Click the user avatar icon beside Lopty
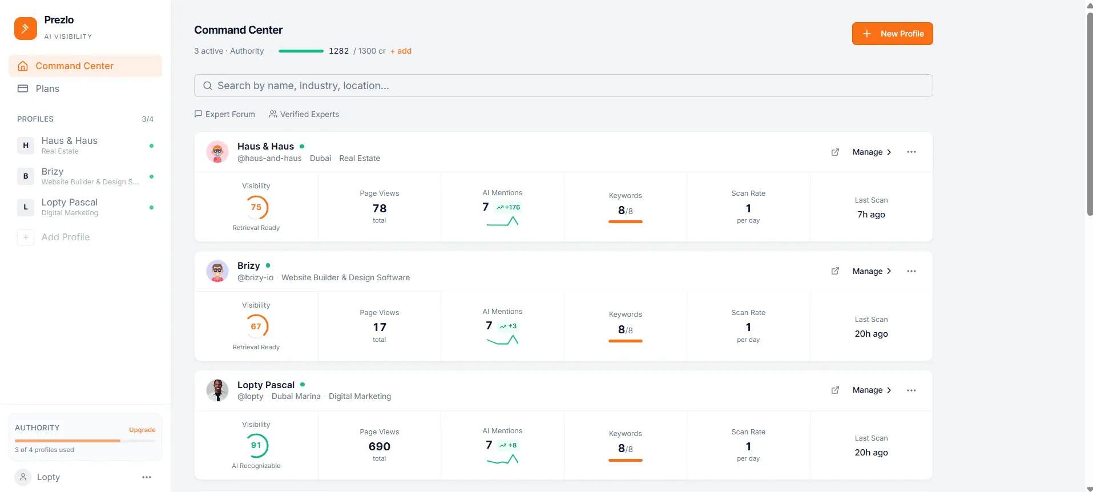The image size is (1093, 492). [23, 477]
